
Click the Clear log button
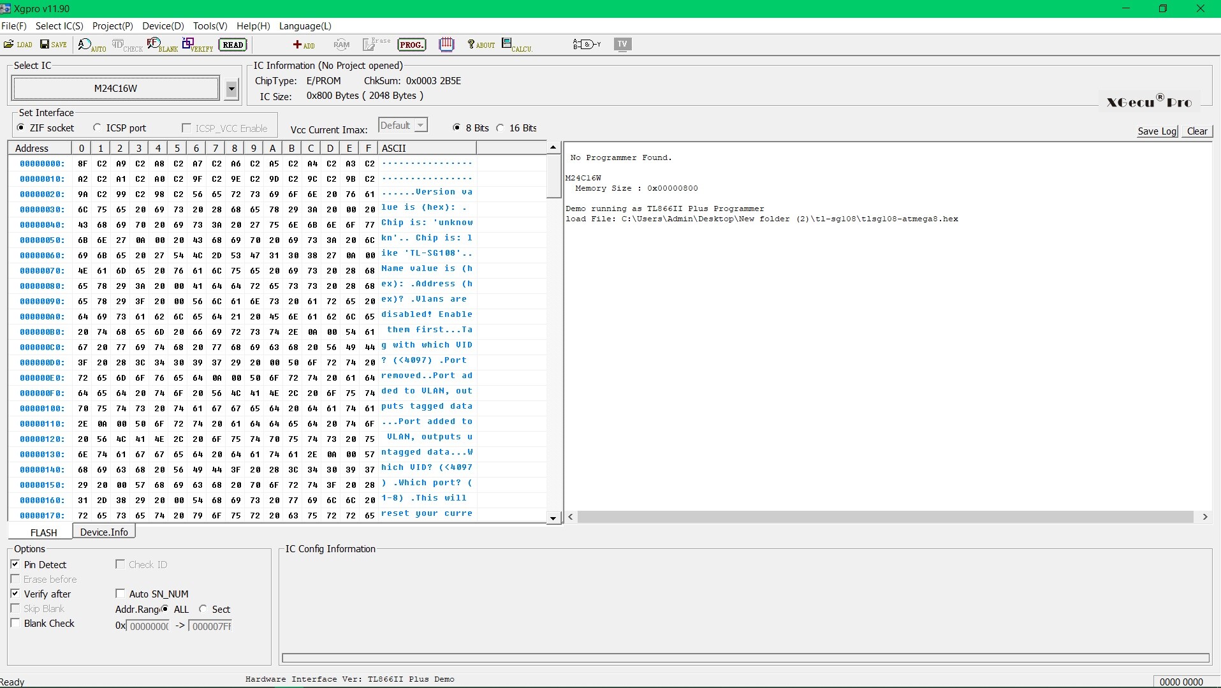1197,131
